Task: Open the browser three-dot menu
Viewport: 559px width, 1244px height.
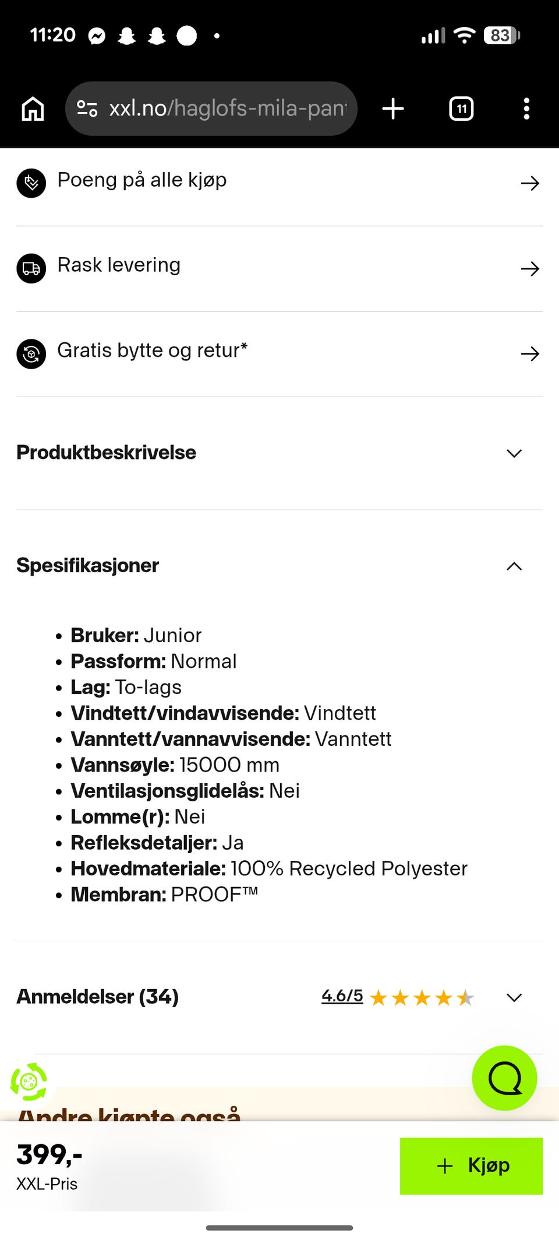Action: click(x=526, y=108)
